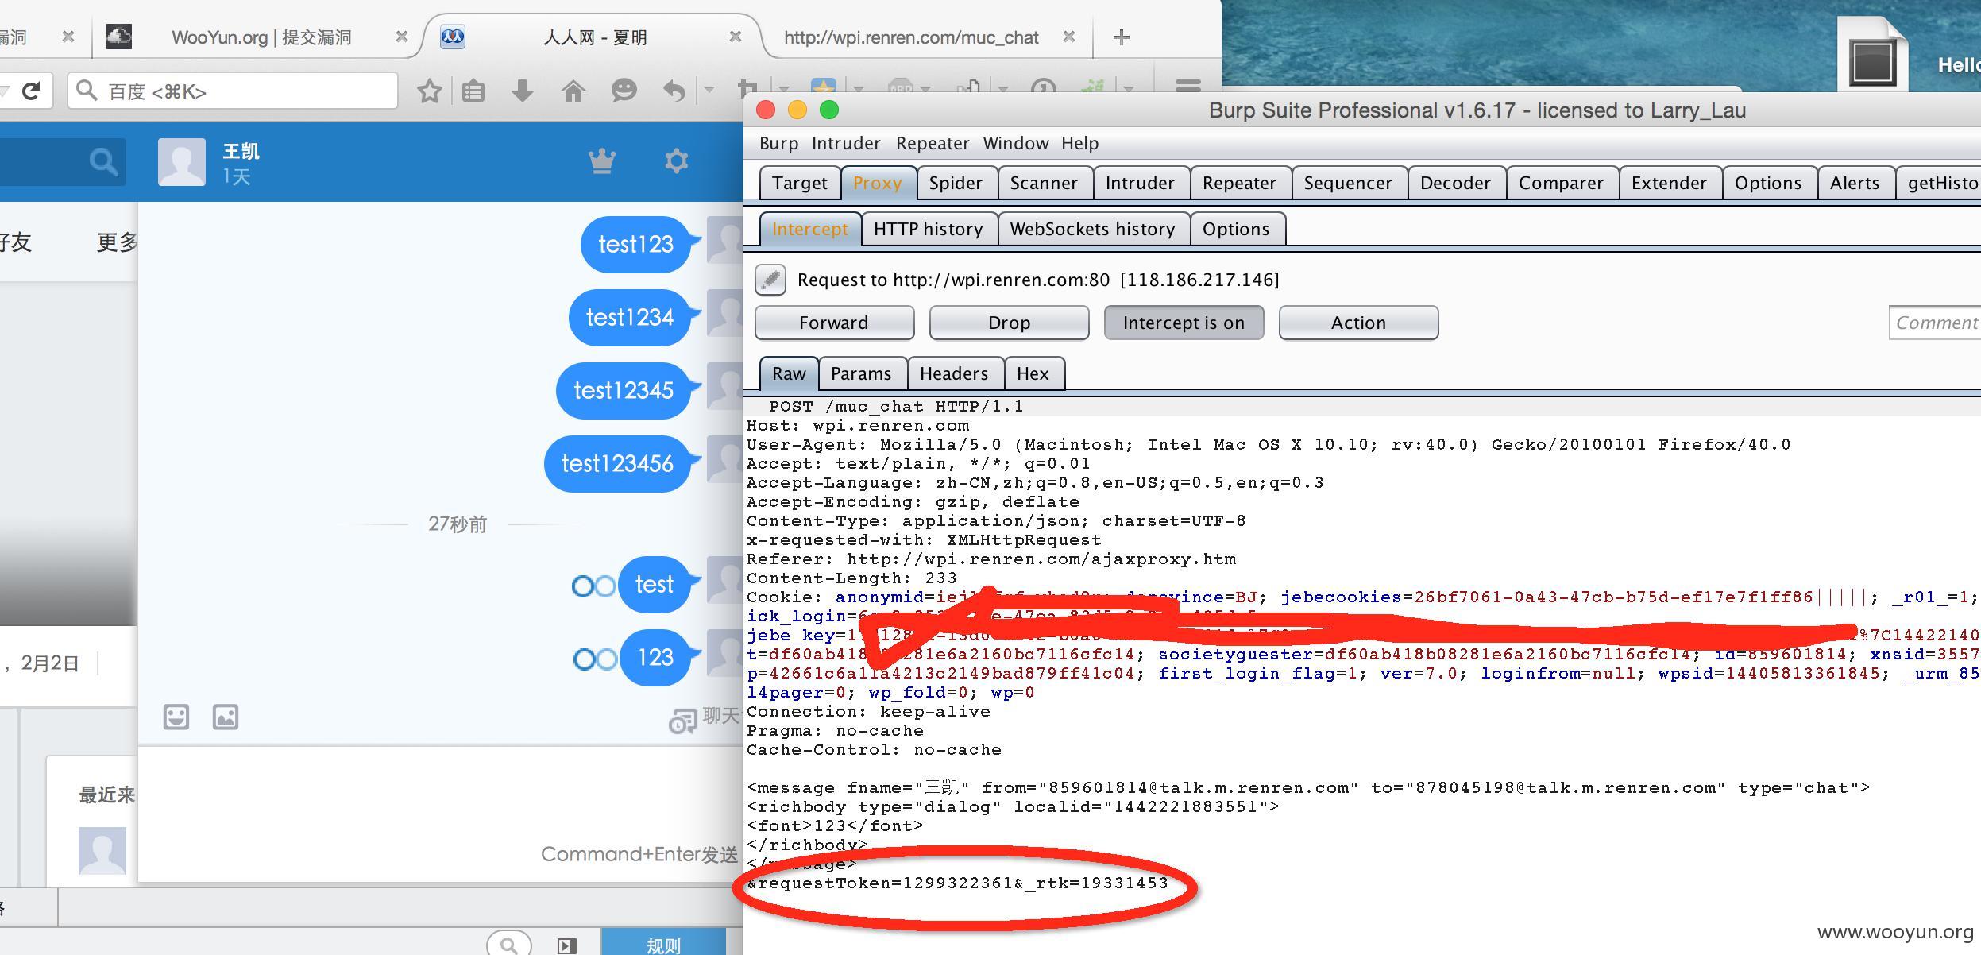Open Help menu in Burp

(x=1080, y=143)
